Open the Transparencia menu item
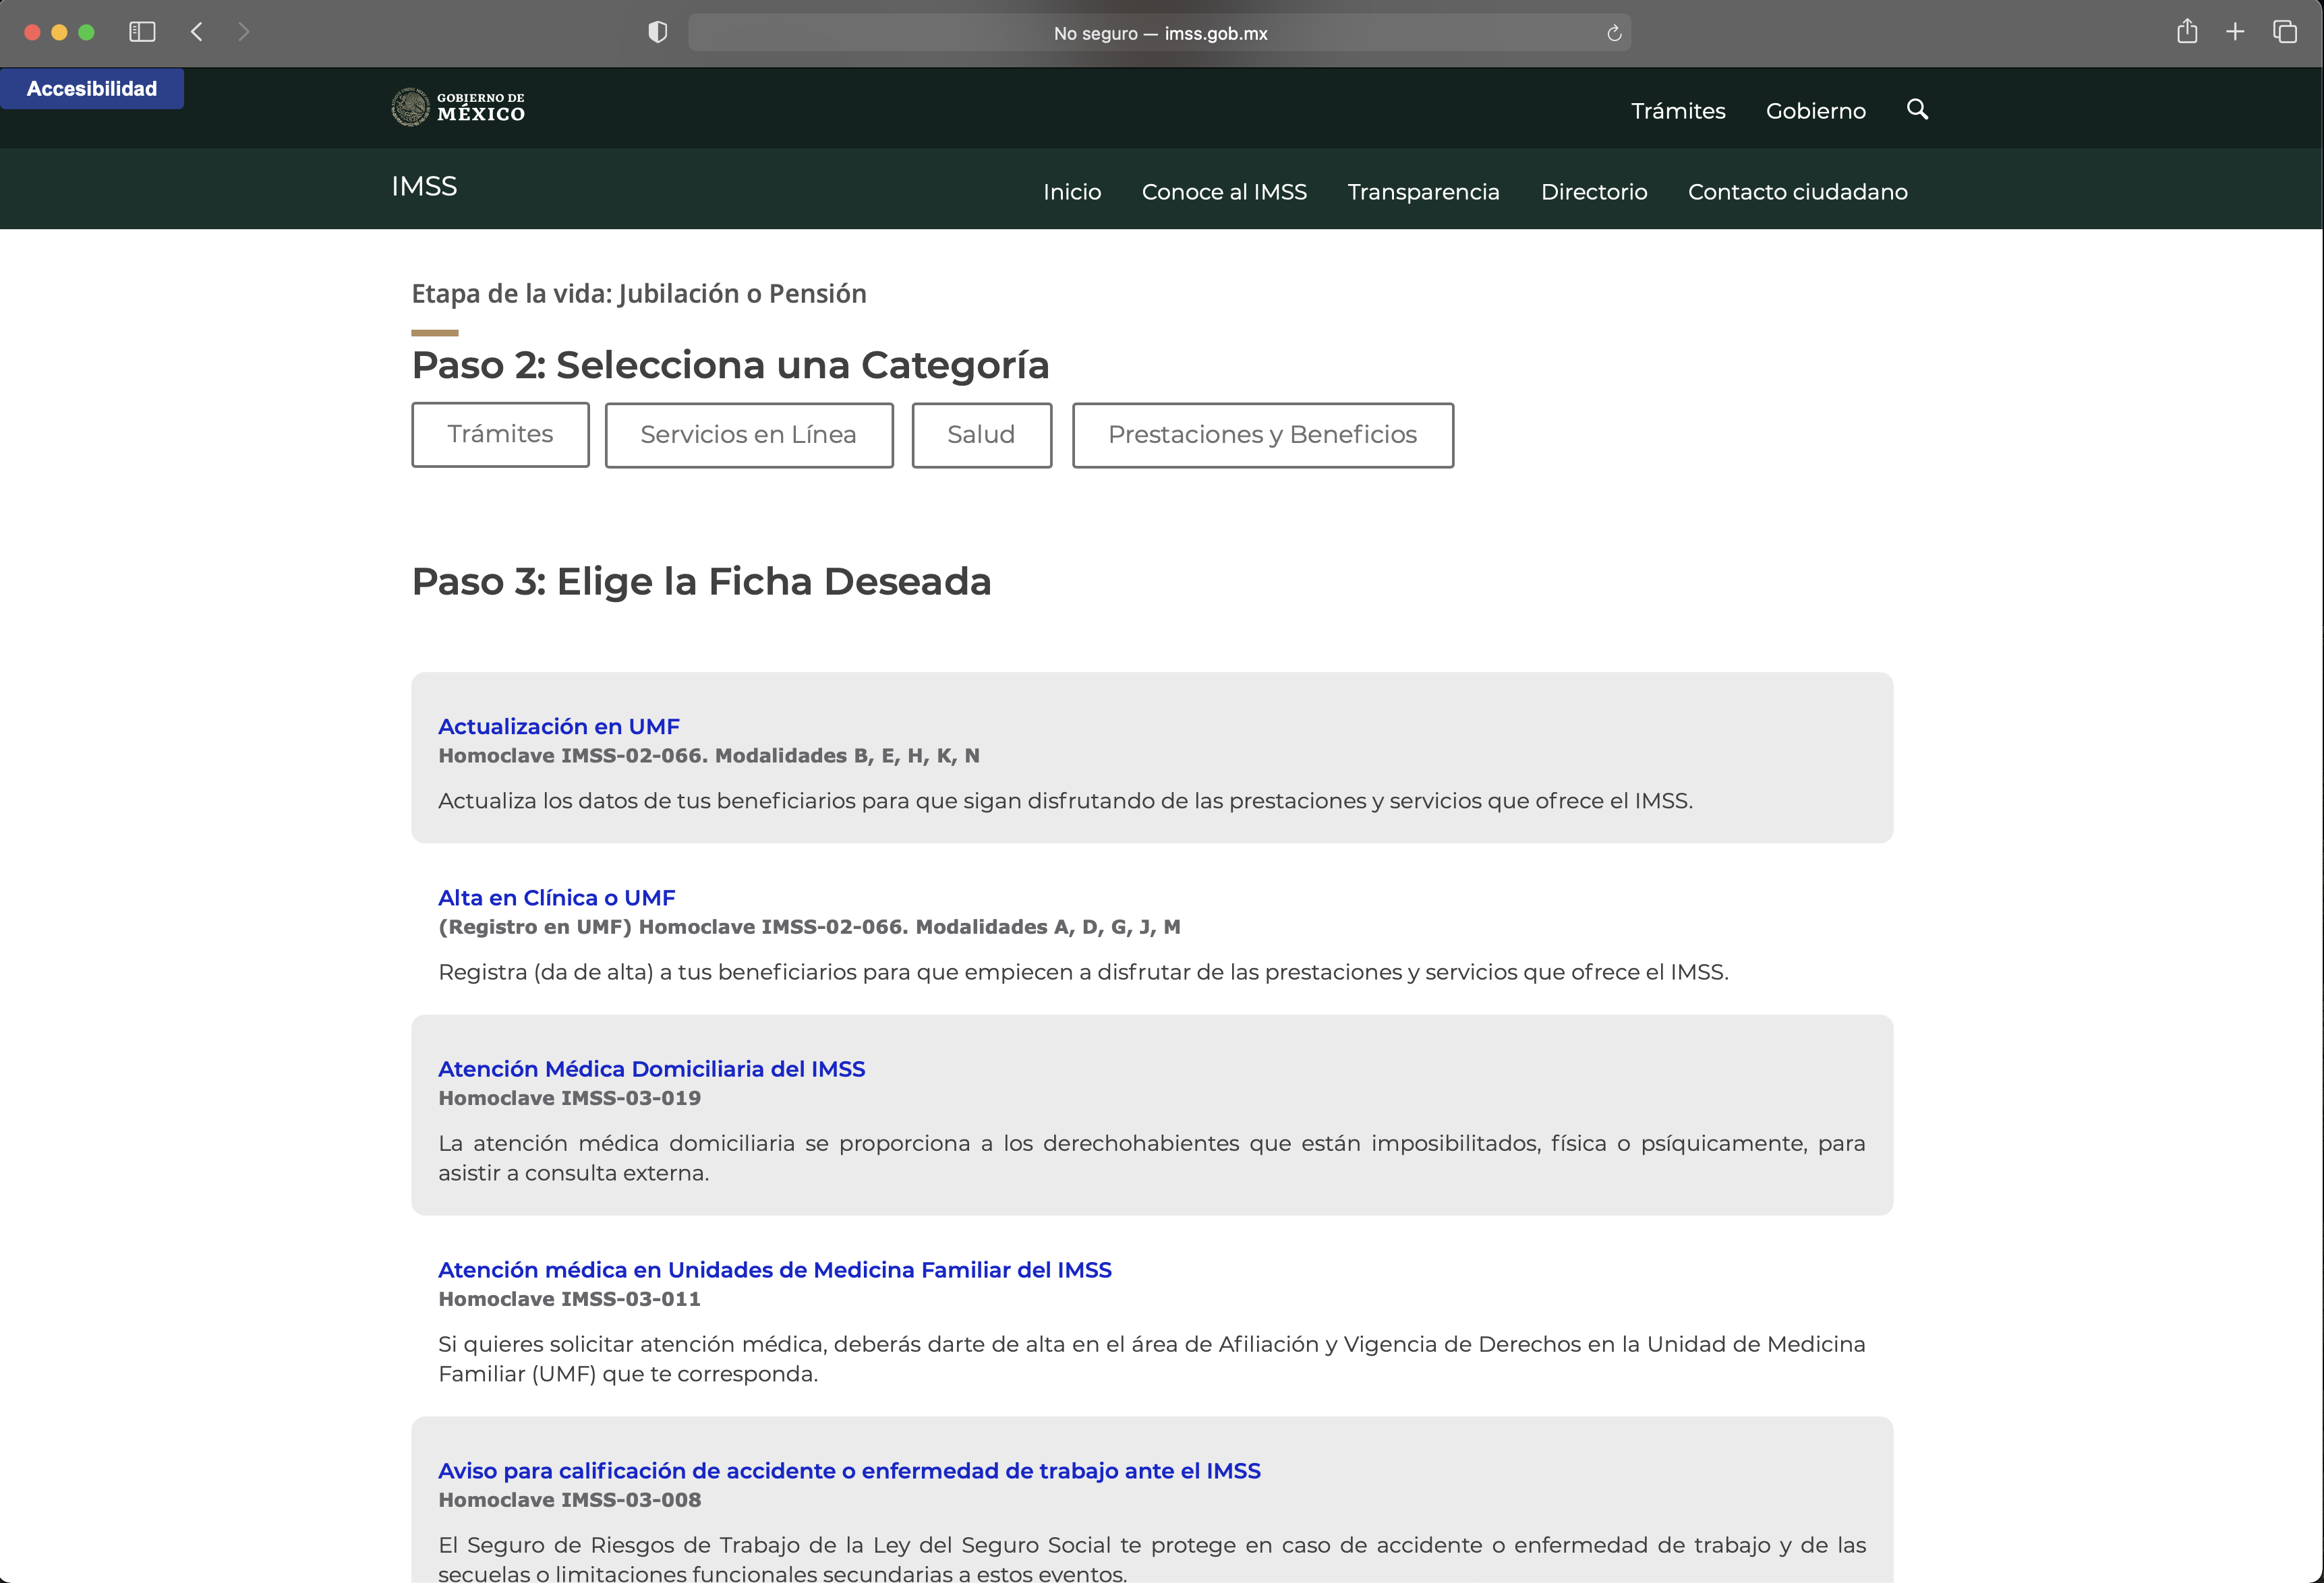The width and height of the screenshot is (2324, 1583). click(1423, 192)
